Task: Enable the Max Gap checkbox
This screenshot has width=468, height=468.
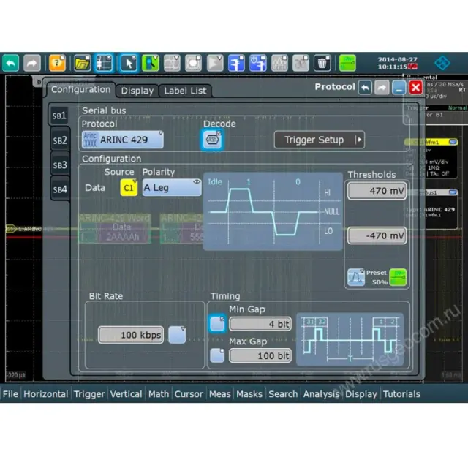Action: 217,355
